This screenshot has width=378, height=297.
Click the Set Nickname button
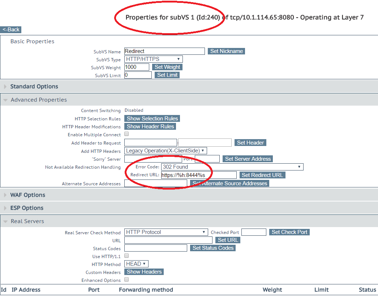[227, 51]
